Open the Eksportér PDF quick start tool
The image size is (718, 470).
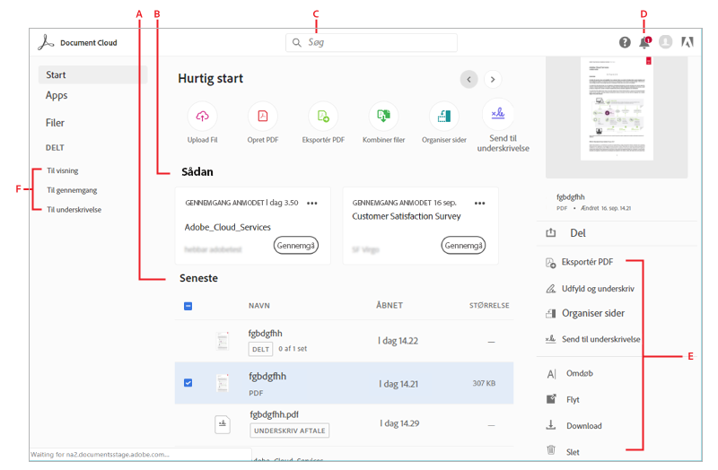pyautogui.click(x=323, y=116)
